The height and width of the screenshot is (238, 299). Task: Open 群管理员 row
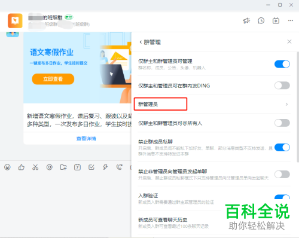pos(214,104)
